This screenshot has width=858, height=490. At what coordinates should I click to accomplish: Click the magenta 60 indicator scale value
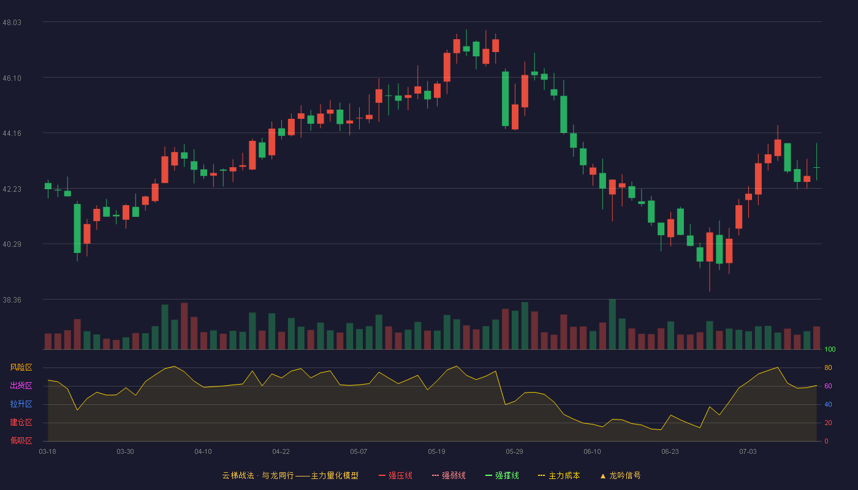[x=828, y=386]
